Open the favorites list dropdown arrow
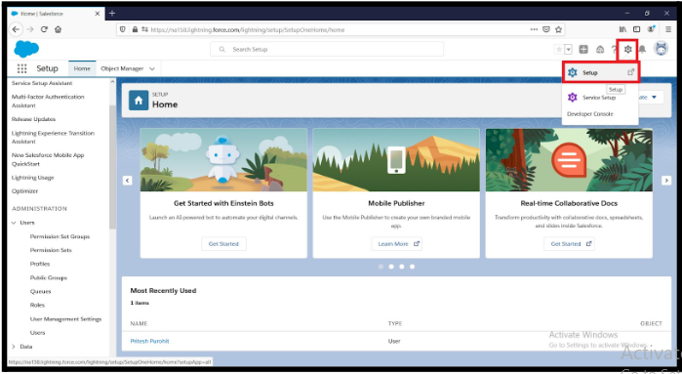This screenshot has height=374, width=682. pos(568,49)
